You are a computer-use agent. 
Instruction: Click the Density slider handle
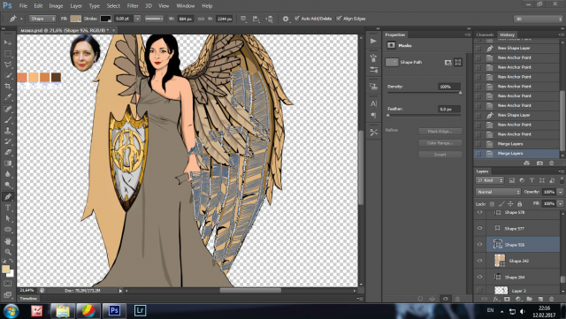(460, 93)
